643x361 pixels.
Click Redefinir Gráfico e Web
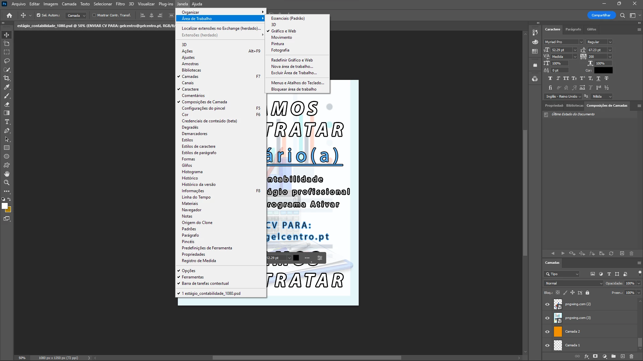(x=292, y=60)
